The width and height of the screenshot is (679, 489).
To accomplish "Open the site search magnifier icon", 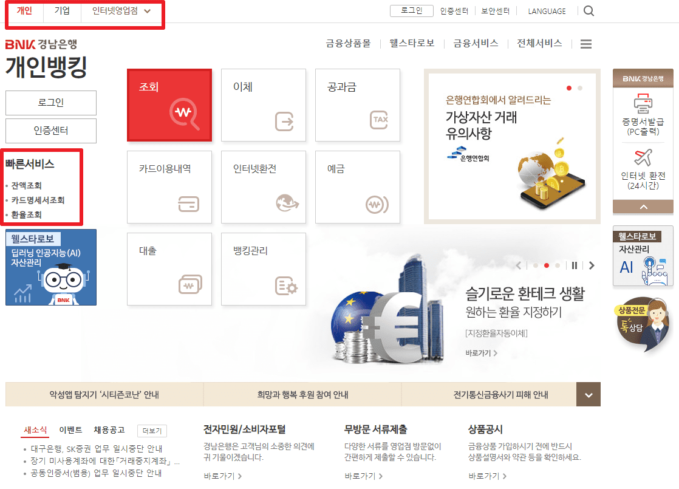I will click(588, 10).
